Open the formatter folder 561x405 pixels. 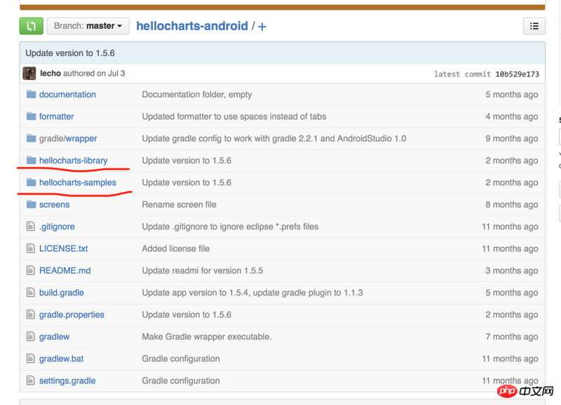click(57, 117)
